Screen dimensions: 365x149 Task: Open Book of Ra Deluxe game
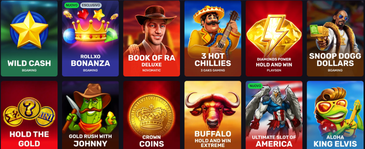(x=151, y=38)
